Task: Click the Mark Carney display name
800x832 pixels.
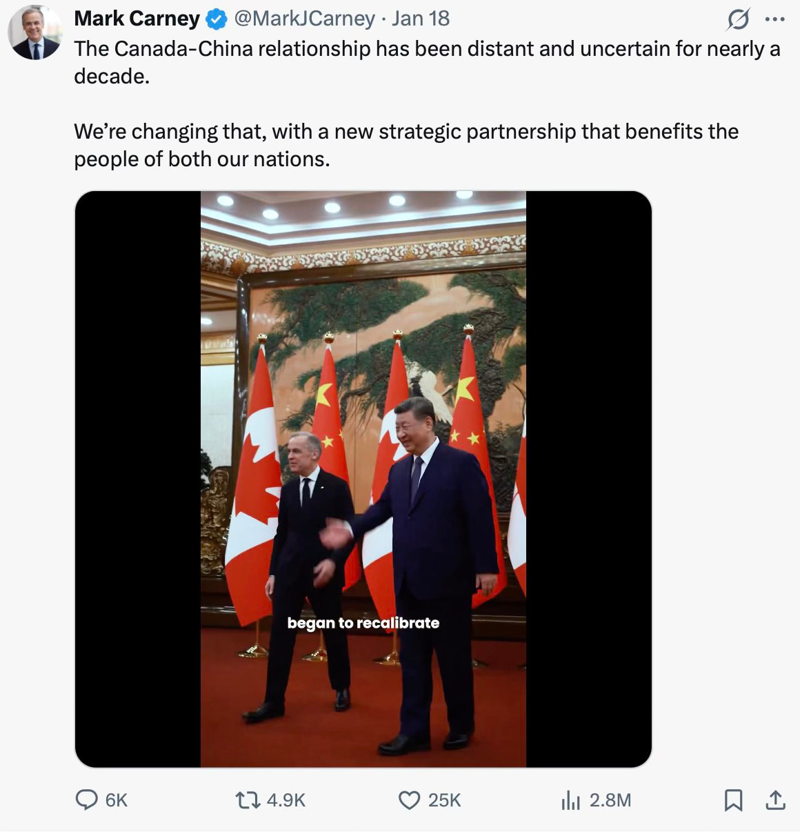Action: [x=137, y=19]
